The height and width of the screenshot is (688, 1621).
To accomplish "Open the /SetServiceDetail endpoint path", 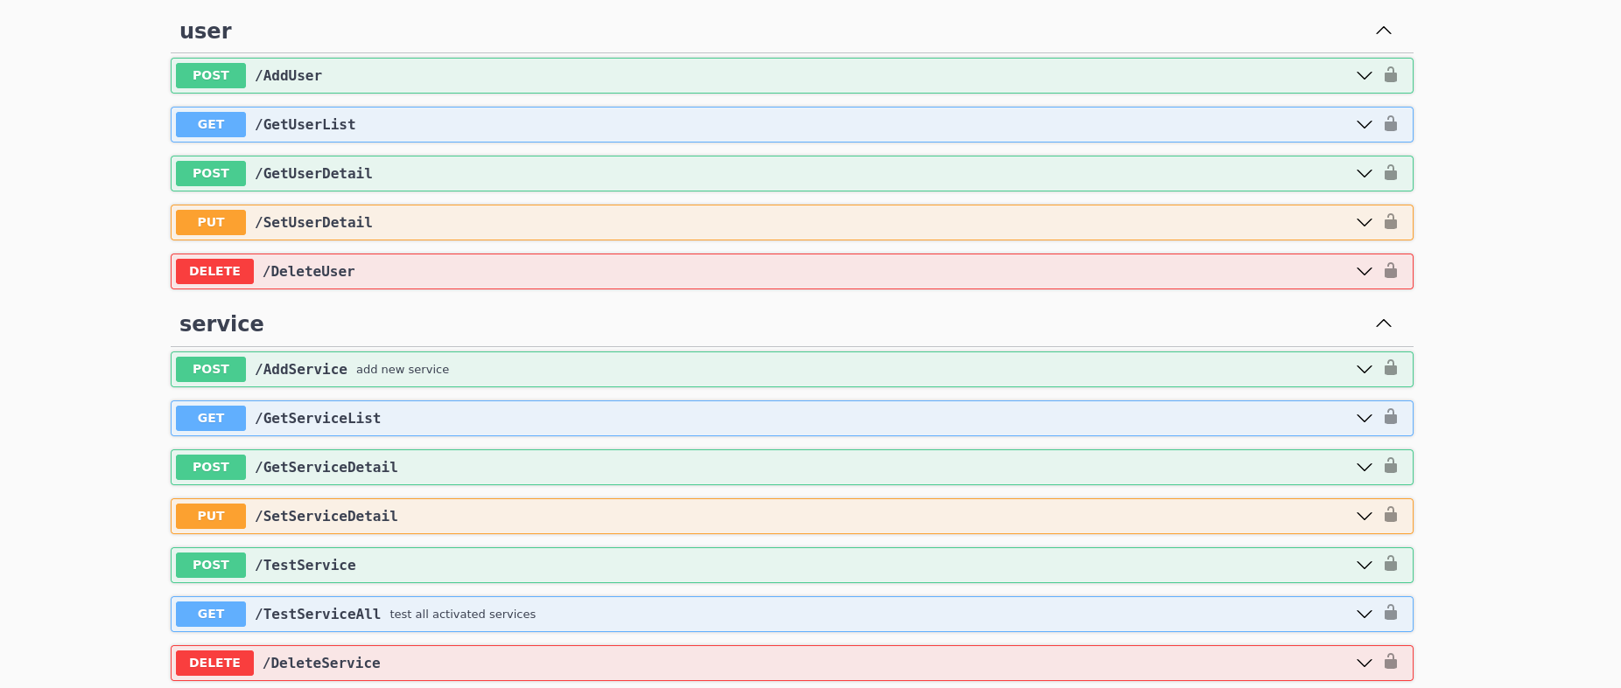I will (326, 517).
